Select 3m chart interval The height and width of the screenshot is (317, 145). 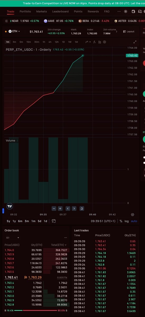point(14,42)
